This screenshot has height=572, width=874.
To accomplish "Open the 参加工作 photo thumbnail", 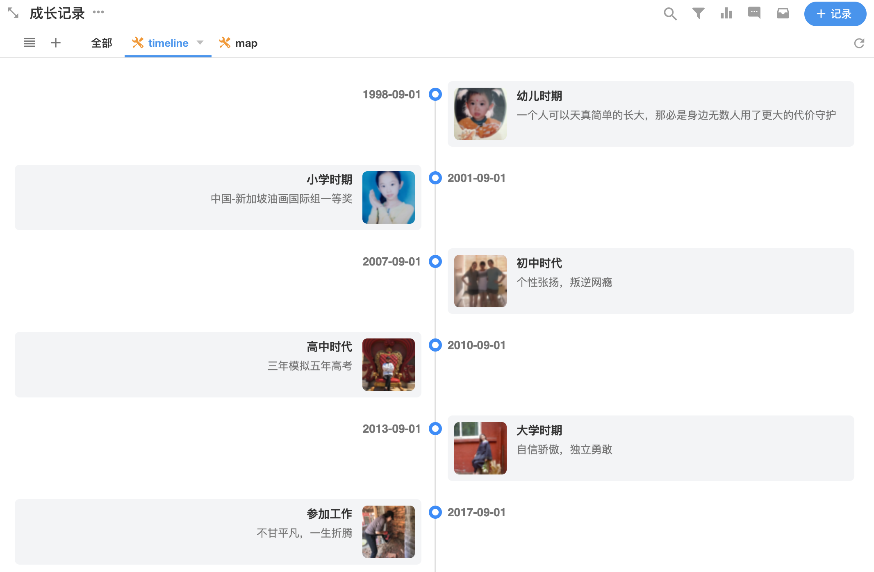I will coord(388,531).
